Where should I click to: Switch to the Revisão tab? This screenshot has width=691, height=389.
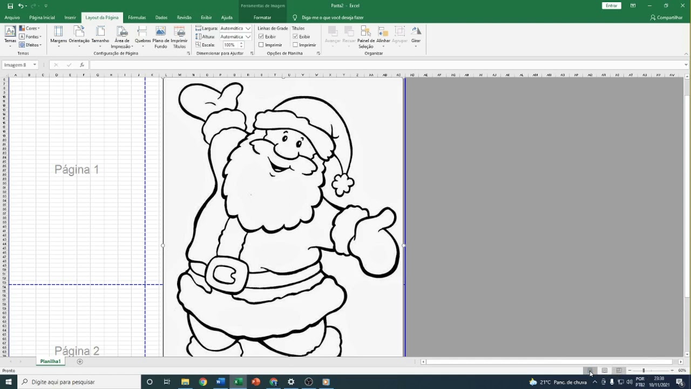184,17
